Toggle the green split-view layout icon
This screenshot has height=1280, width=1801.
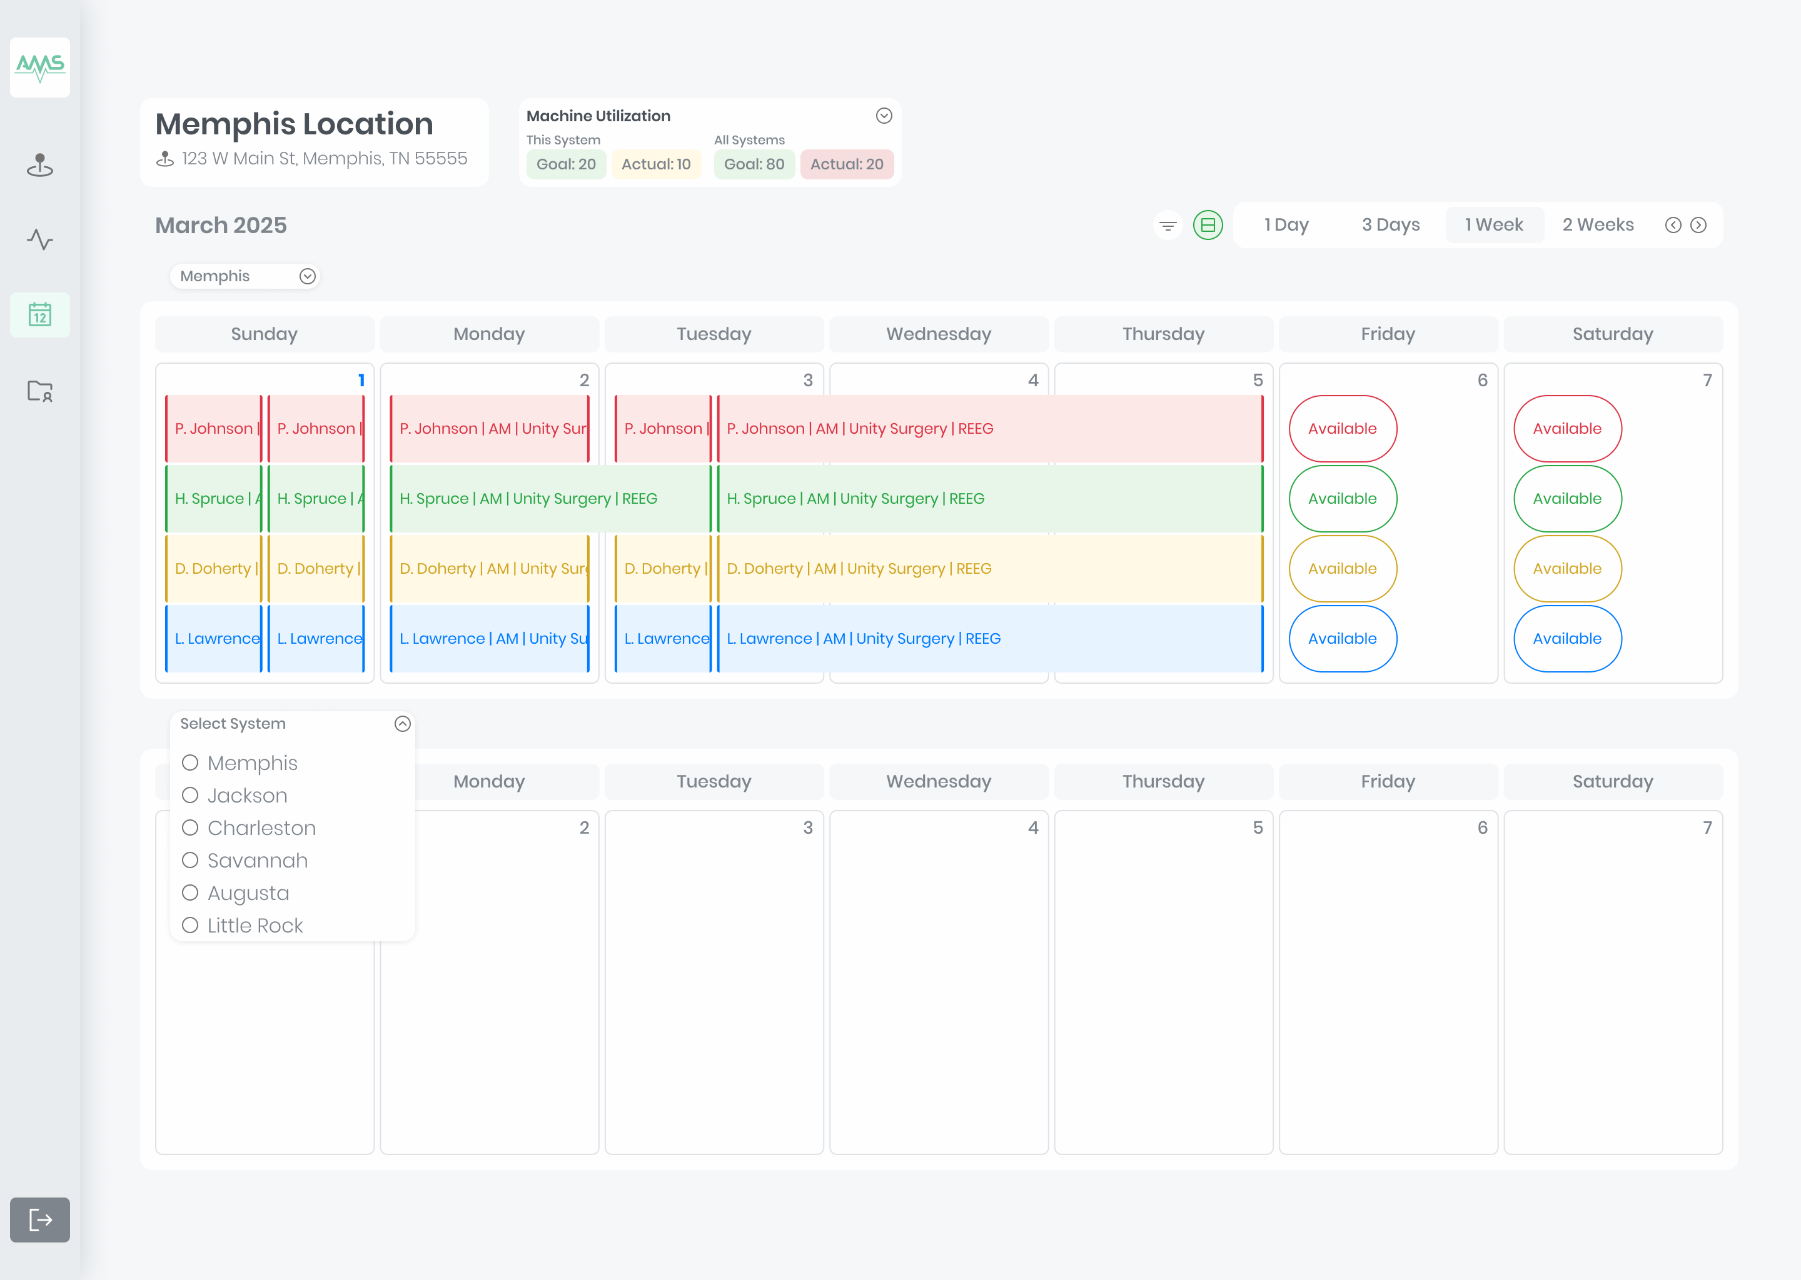[x=1208, y=226]
